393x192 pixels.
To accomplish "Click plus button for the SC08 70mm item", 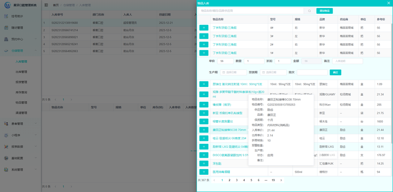I will (204, 130).
